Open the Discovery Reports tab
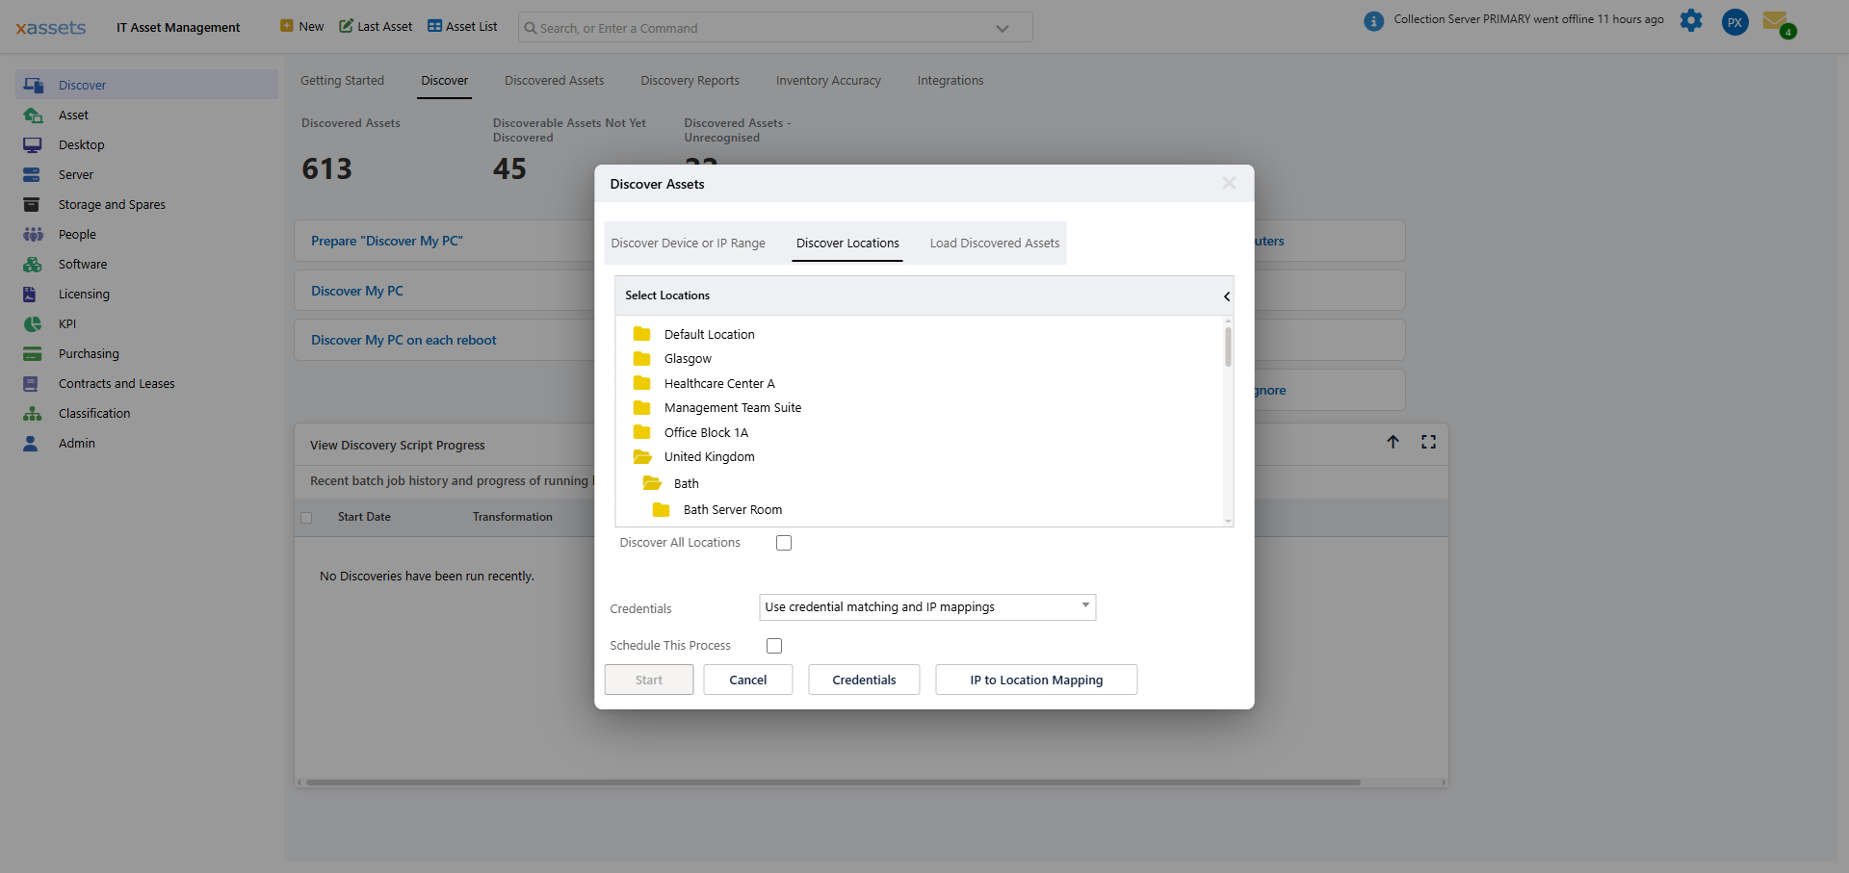The image size is (1849, 873). pyautogui.click(x=690, y=81)
